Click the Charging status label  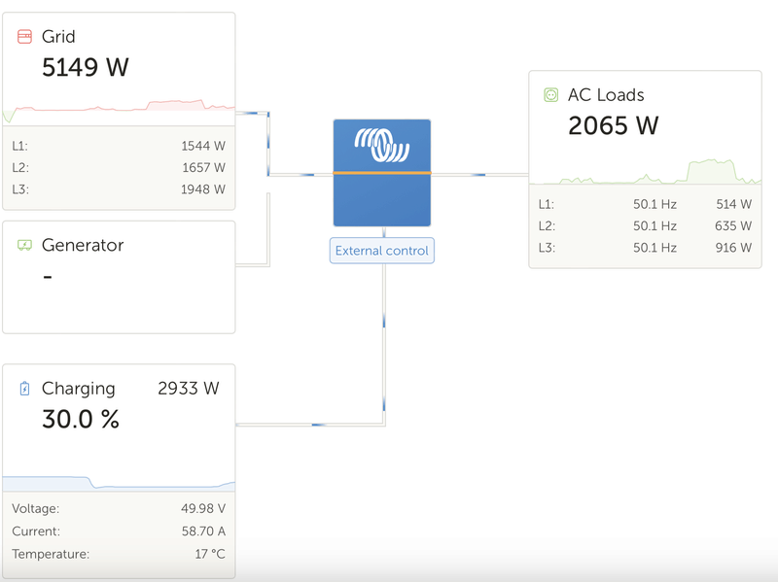point(79,389)
